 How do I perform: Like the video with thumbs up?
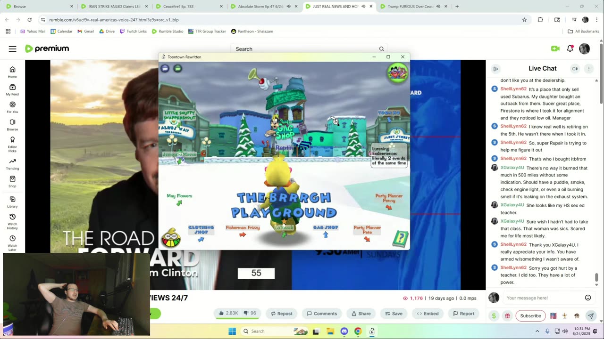point(228,314)
